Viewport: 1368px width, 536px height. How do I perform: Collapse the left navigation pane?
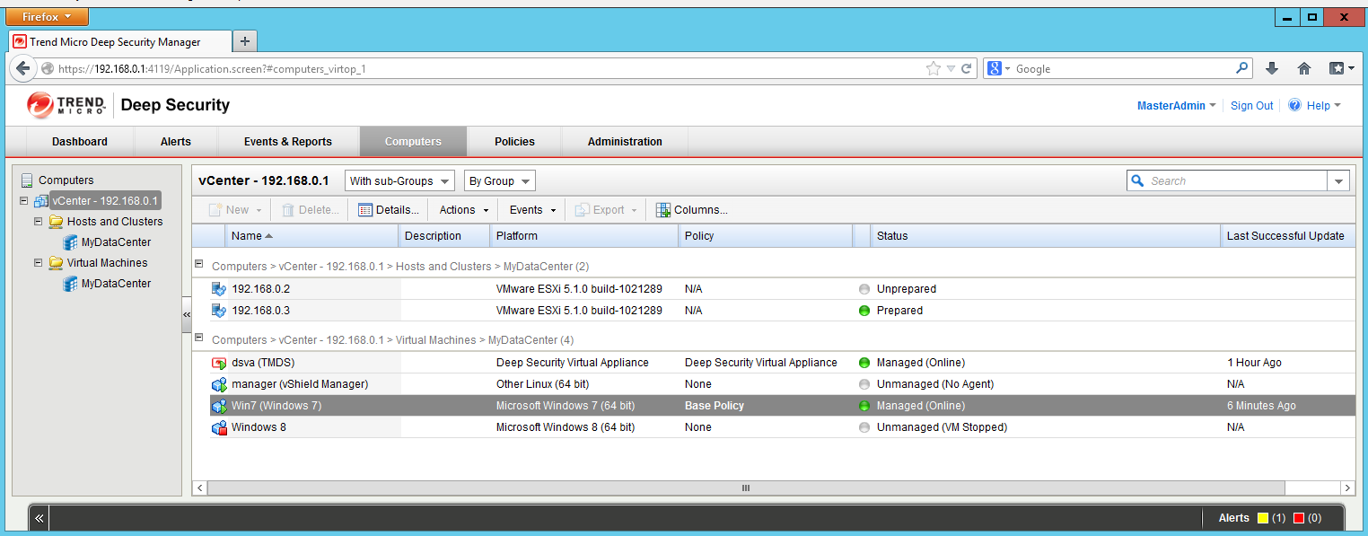point(187,315)
